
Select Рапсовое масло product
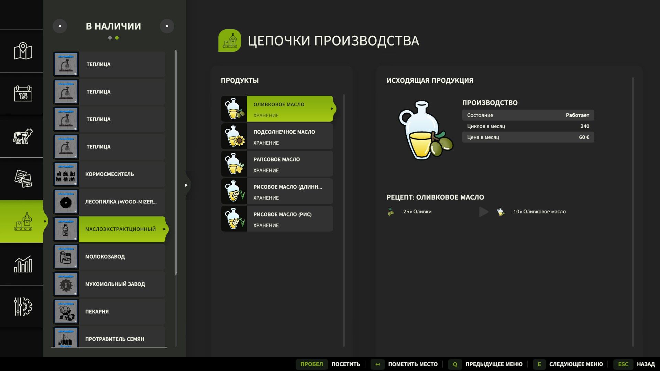pos(277,164)
